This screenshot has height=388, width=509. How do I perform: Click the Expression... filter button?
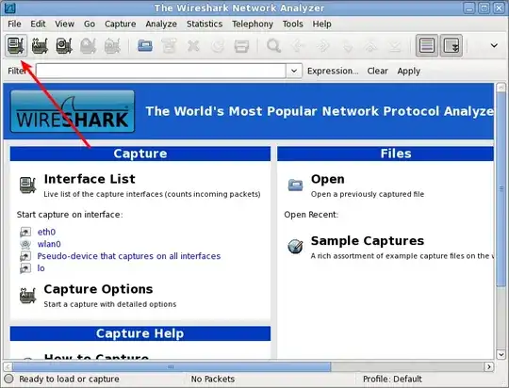pos(333,71)
